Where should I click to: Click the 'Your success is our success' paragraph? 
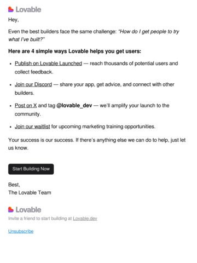click(97, 144)
